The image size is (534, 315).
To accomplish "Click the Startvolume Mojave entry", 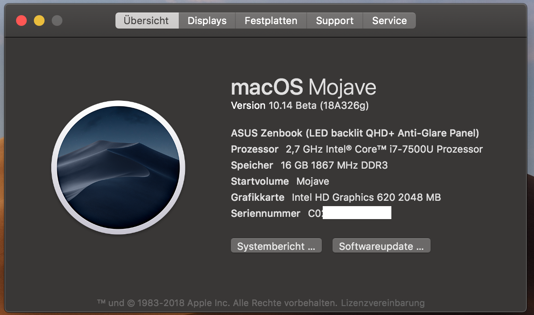I will pyautogui.click(x=280, y=181).
